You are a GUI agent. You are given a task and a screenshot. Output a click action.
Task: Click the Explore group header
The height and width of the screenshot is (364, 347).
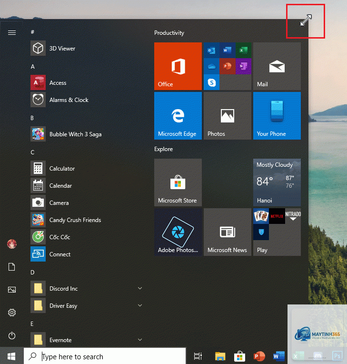click(164, 149)
